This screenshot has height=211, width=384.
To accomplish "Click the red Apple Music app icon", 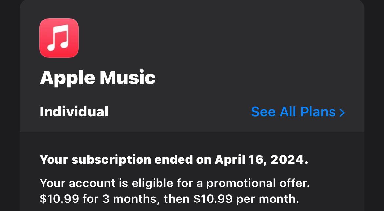I will pyautogui.click(x=59, y=38).
